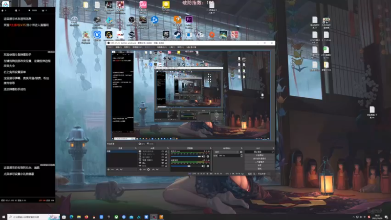This screenshot has width=391, height=220.
Task: Click Start Recording button in Controls
Action: click(x=260, y=155)
